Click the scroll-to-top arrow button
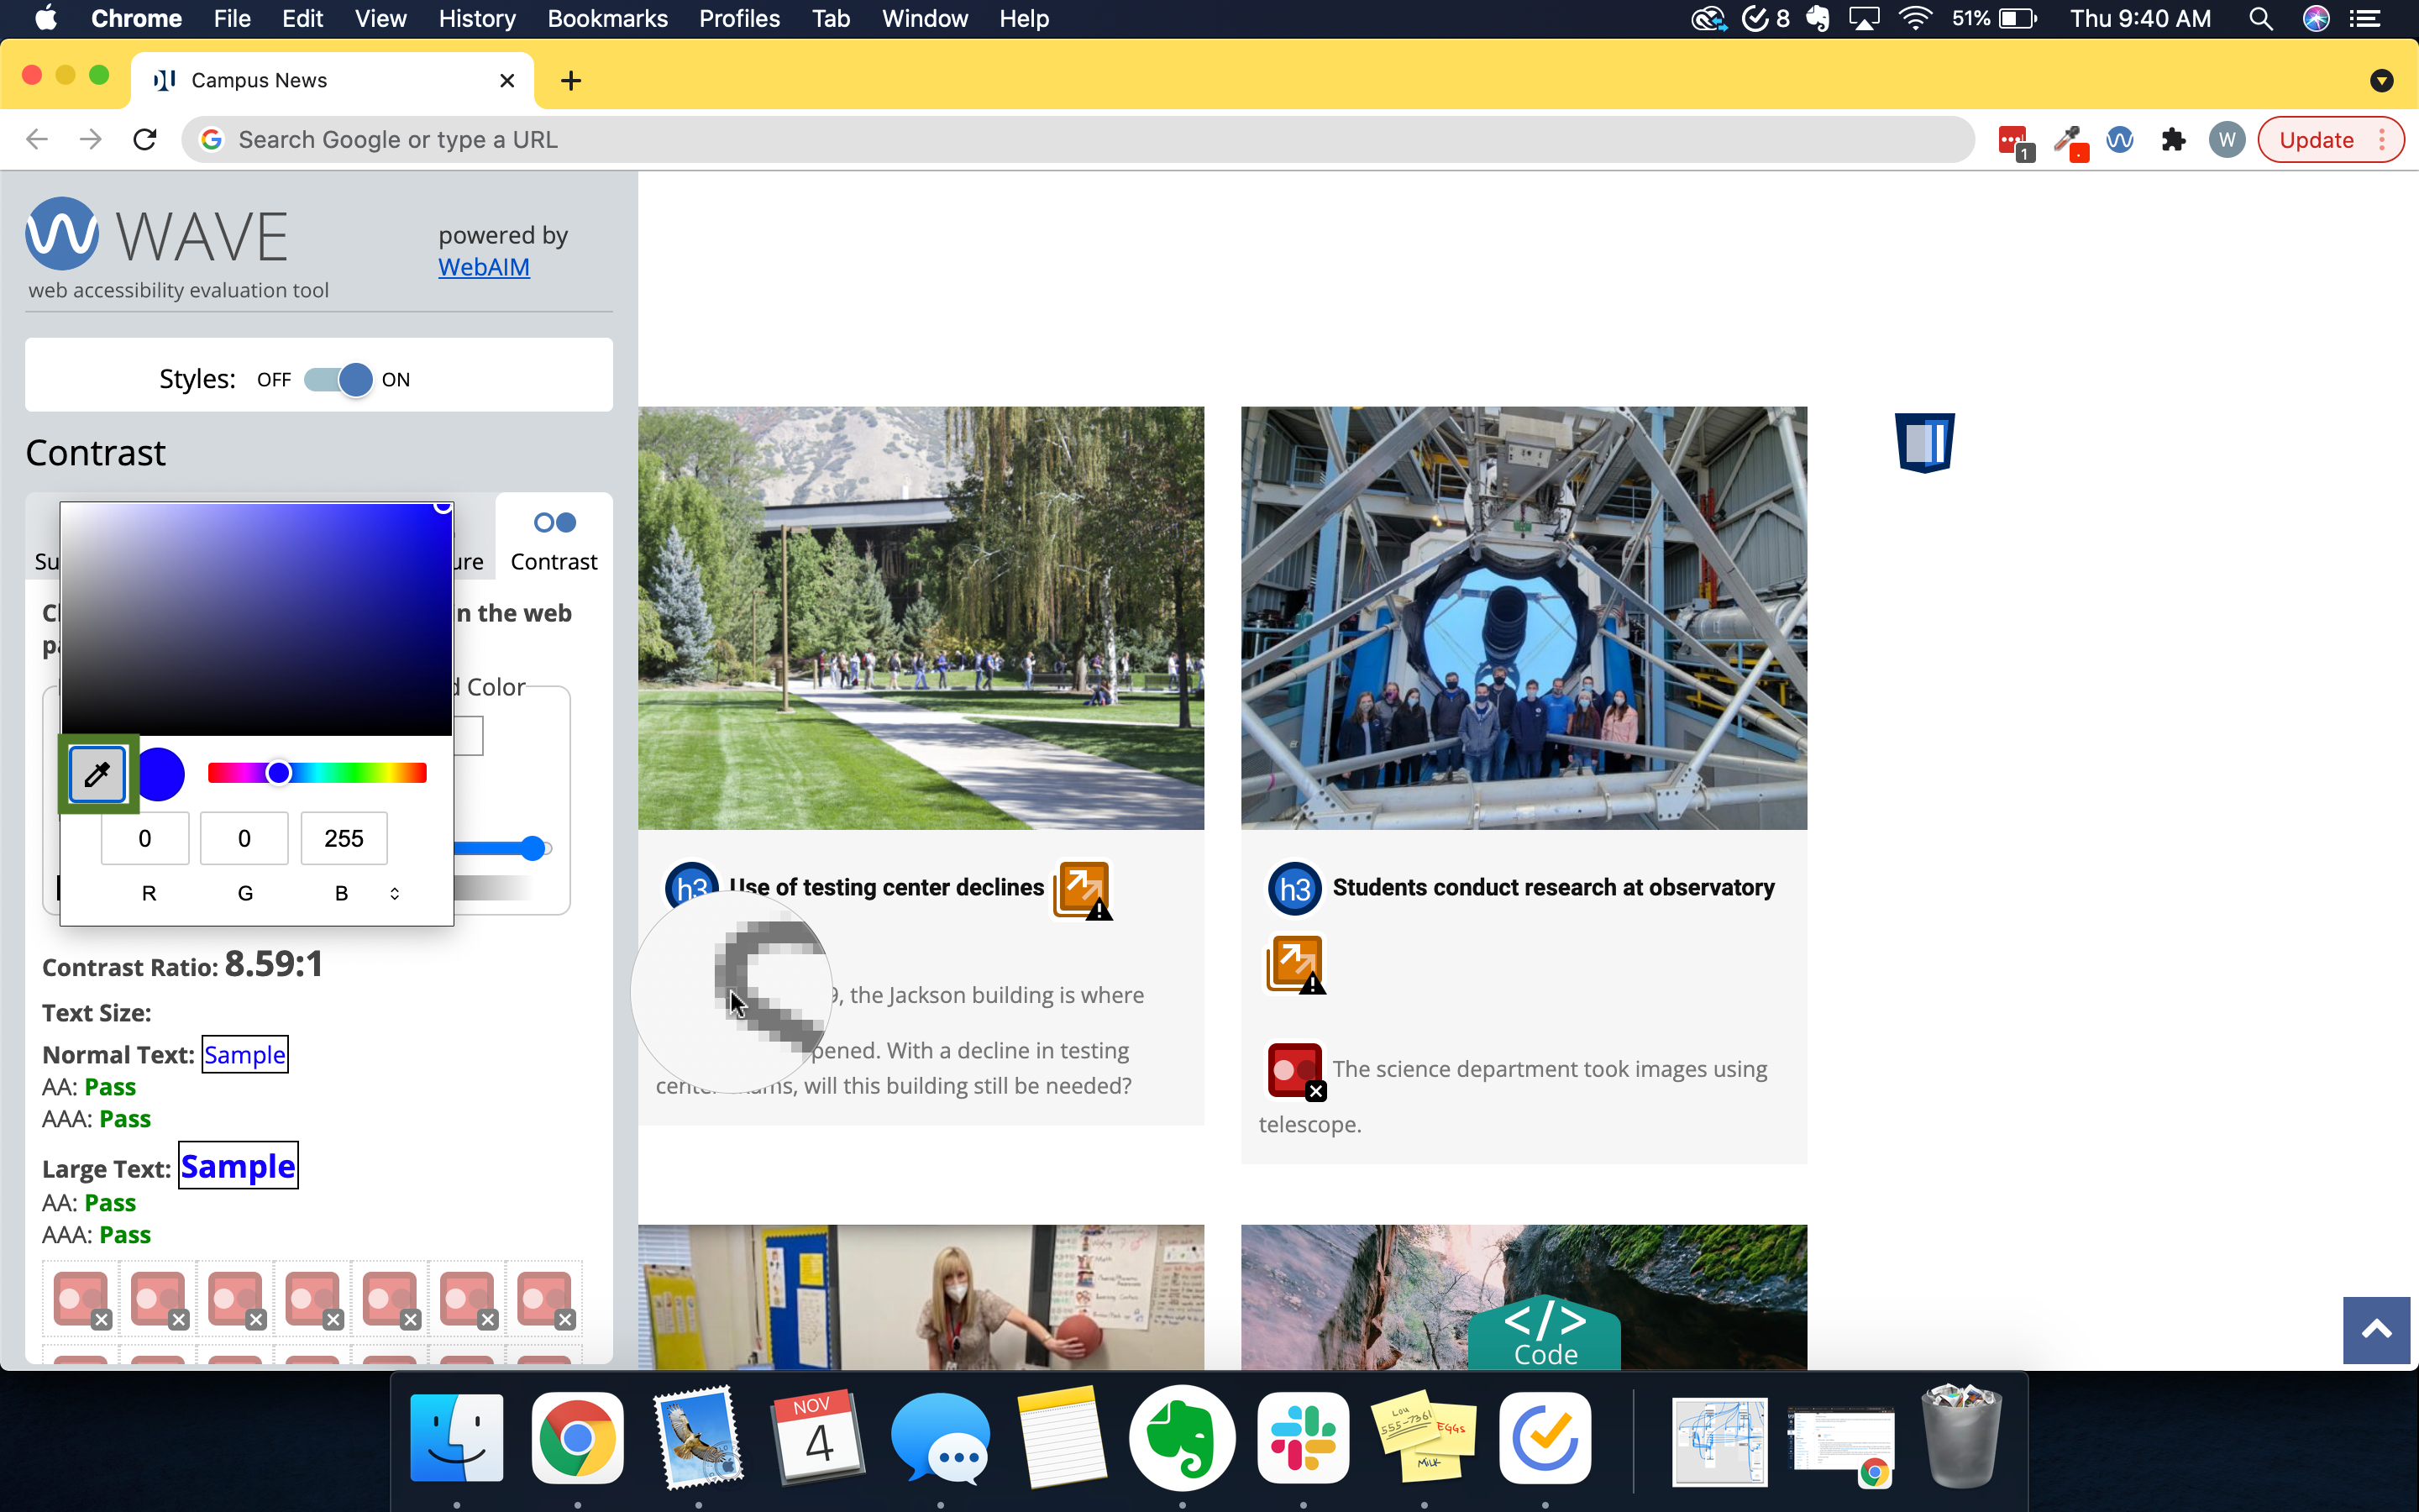 click(x=2376, y=1329)
